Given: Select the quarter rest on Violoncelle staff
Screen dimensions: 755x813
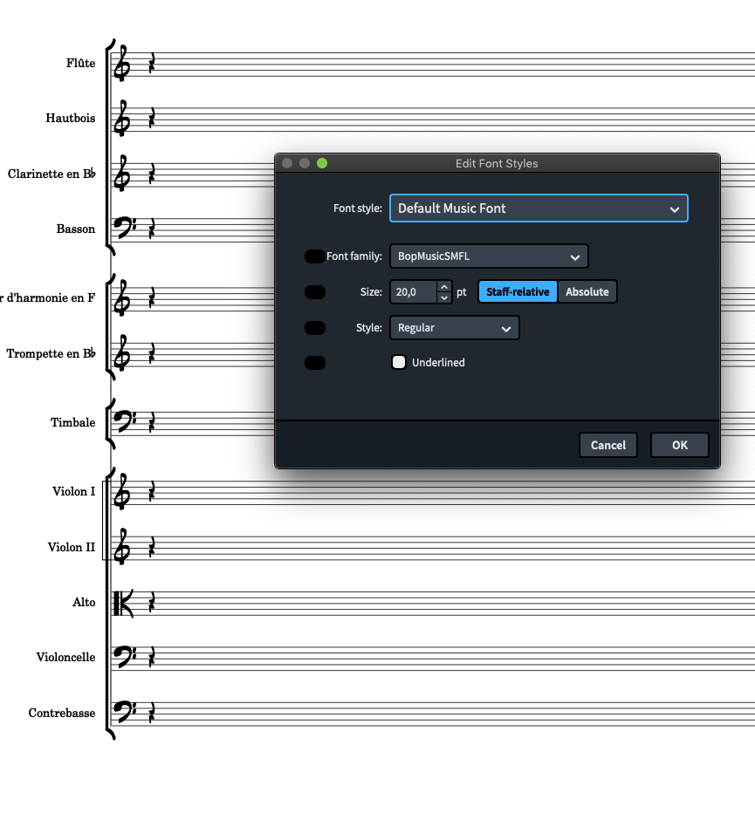Looking at the screenshot, I should (x=152, y=659).
